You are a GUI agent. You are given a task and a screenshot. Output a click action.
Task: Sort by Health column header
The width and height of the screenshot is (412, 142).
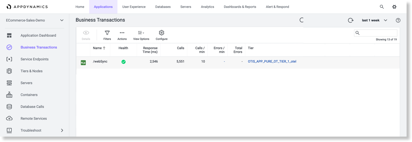[123, 48]
